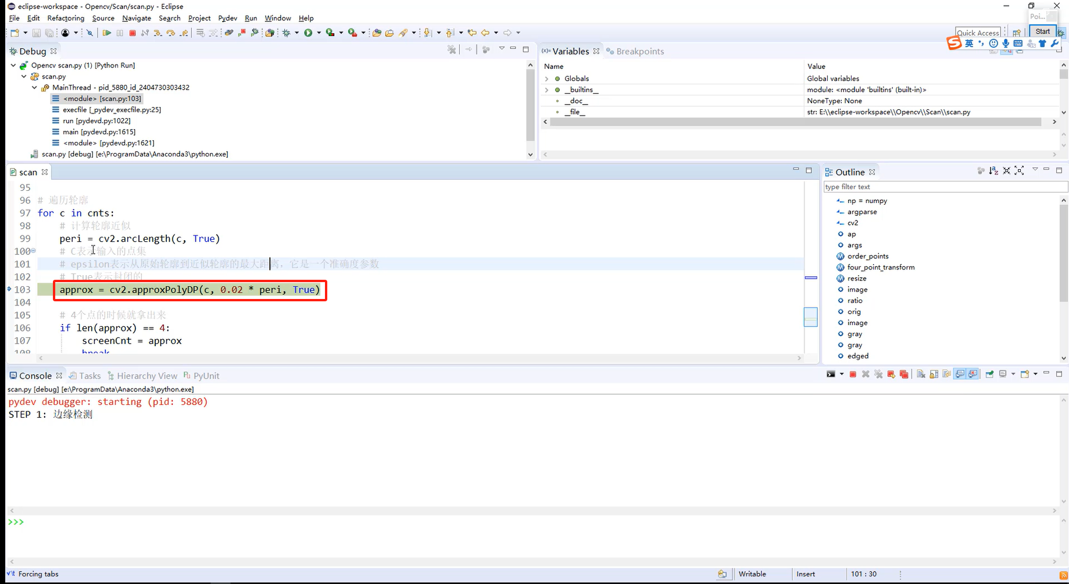The image size is (1069, 584).
Task: Expand the __builtins__ variable row
Action: pos(546,90)
